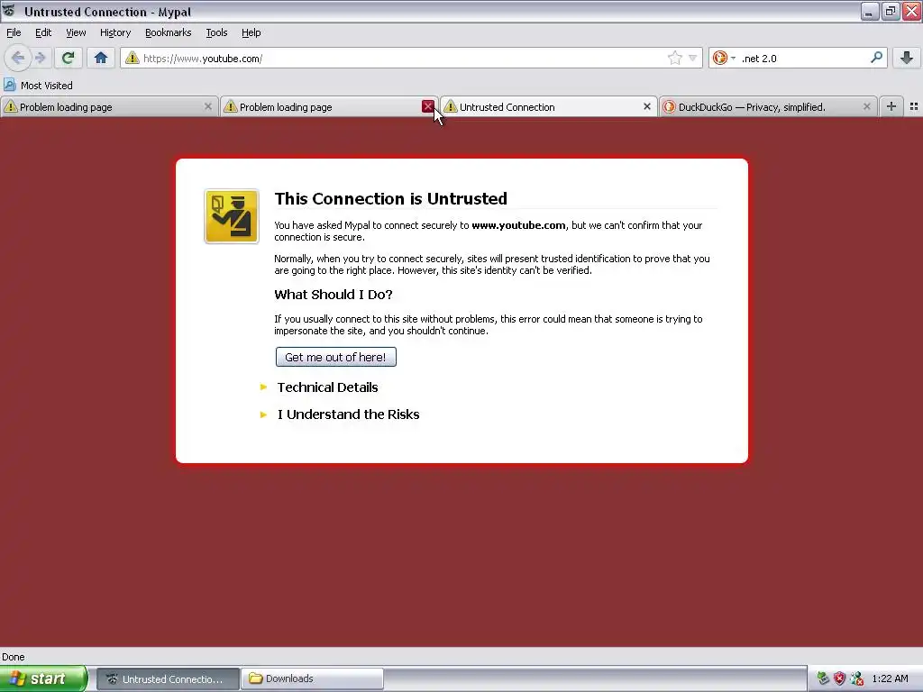923x692 pixels.
Task: Go to the Home page icon
Action: tap(101, 58)
